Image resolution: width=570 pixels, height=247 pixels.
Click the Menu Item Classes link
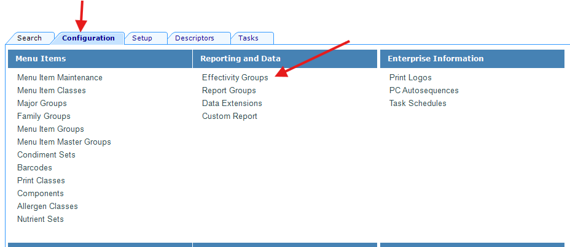pos(52,91)
